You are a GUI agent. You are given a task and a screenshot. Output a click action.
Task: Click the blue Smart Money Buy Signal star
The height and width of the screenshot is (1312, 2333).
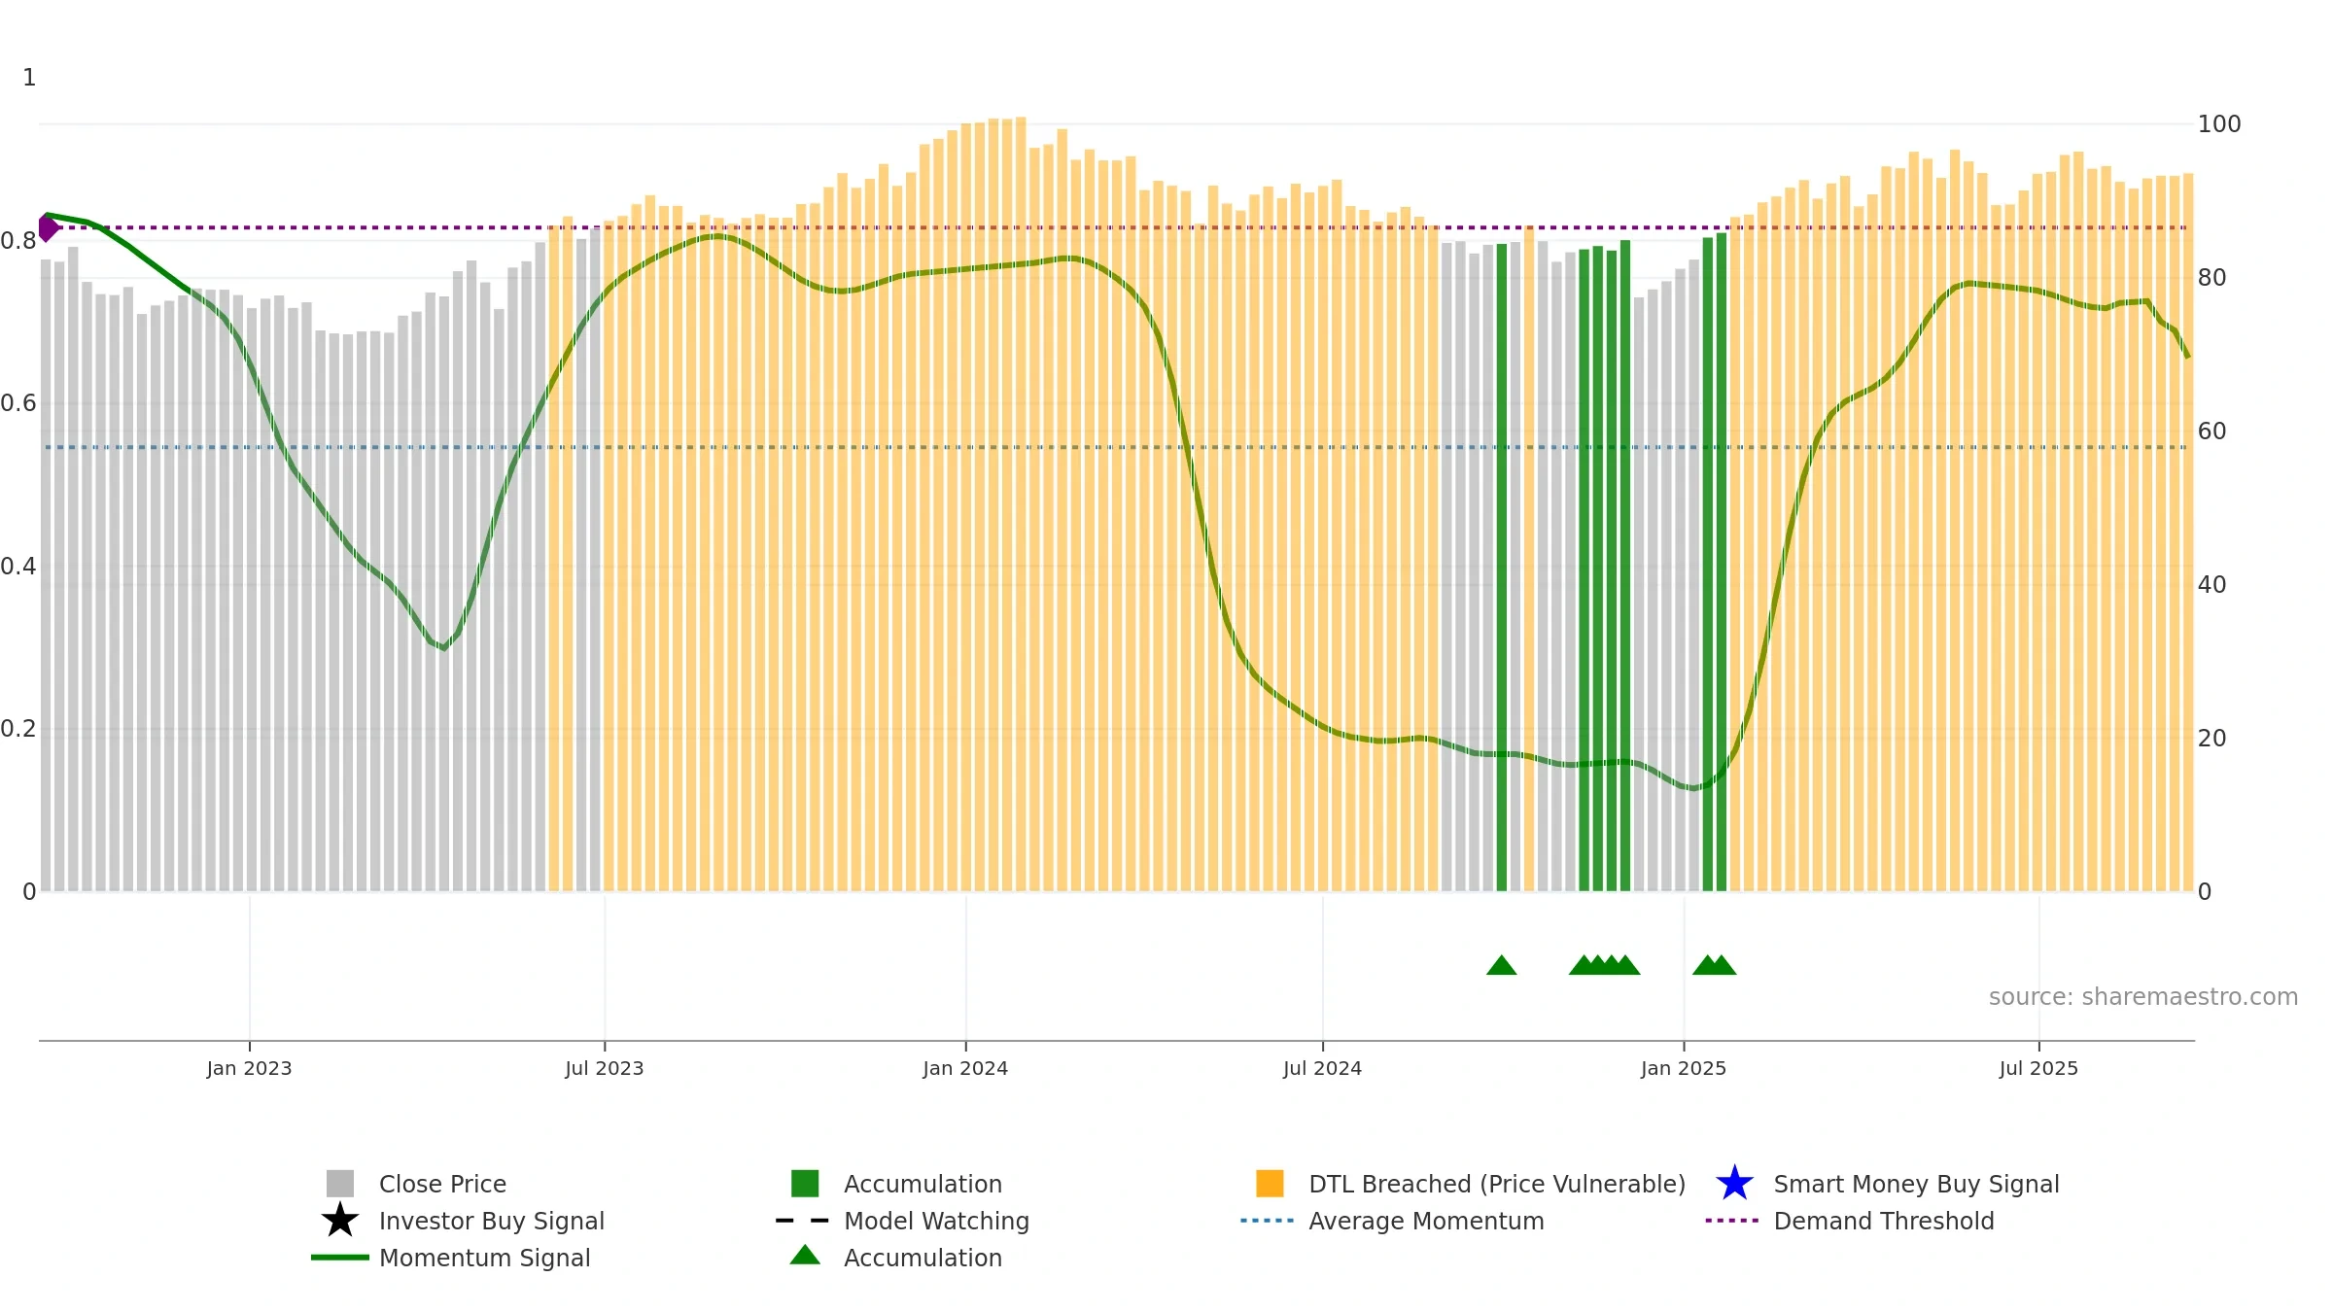tap(1734, 1184)
